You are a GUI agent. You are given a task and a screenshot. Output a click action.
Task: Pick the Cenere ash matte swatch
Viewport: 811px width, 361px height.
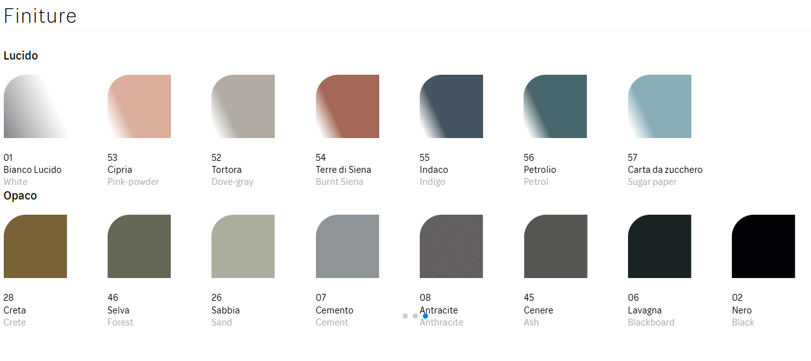click(x=555, y=246)
